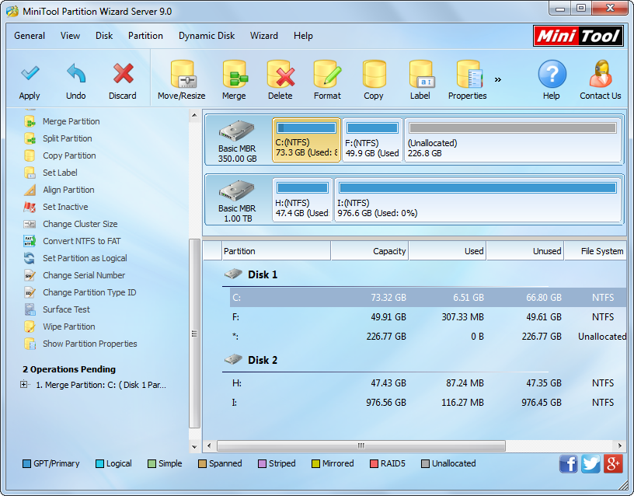The width and height of the screenshot is (634, 496).
Task: Click the Contact Us icon
Action: click(x=601, y=74)
